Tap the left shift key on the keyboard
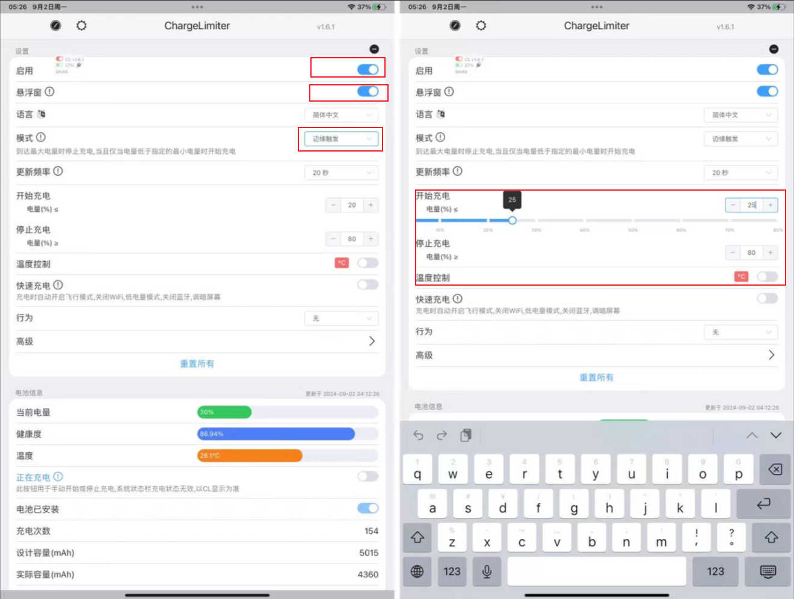The width and height of the screenshot is (794, 599). pyautogui.click(x=417, y=538)
